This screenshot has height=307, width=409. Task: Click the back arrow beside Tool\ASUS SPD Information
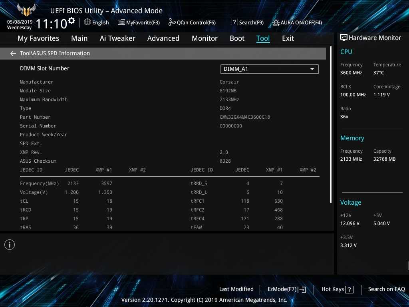coord(13,54)
